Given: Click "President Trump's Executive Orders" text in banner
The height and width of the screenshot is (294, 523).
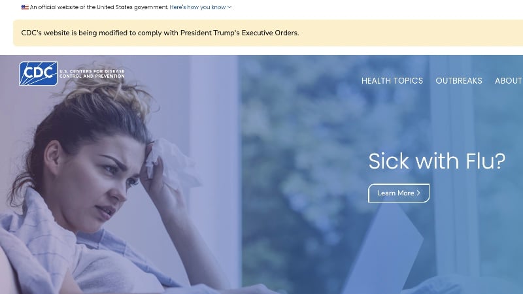Looking at the screenshot, I should (x=239, y=33).
